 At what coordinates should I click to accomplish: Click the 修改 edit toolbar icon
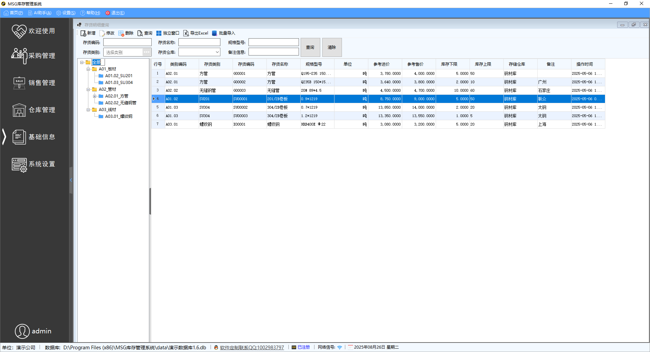(102, 33)
